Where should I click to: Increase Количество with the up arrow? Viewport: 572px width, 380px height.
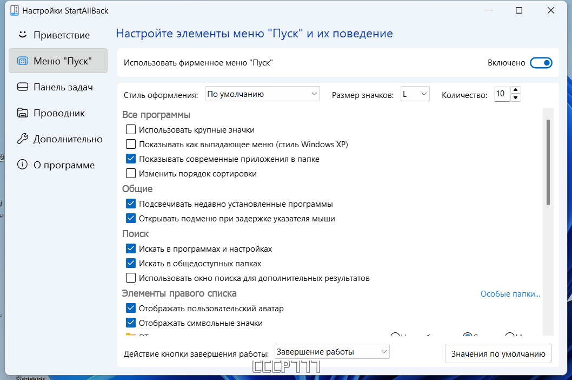pyautogui.click(x=515, y=90)
